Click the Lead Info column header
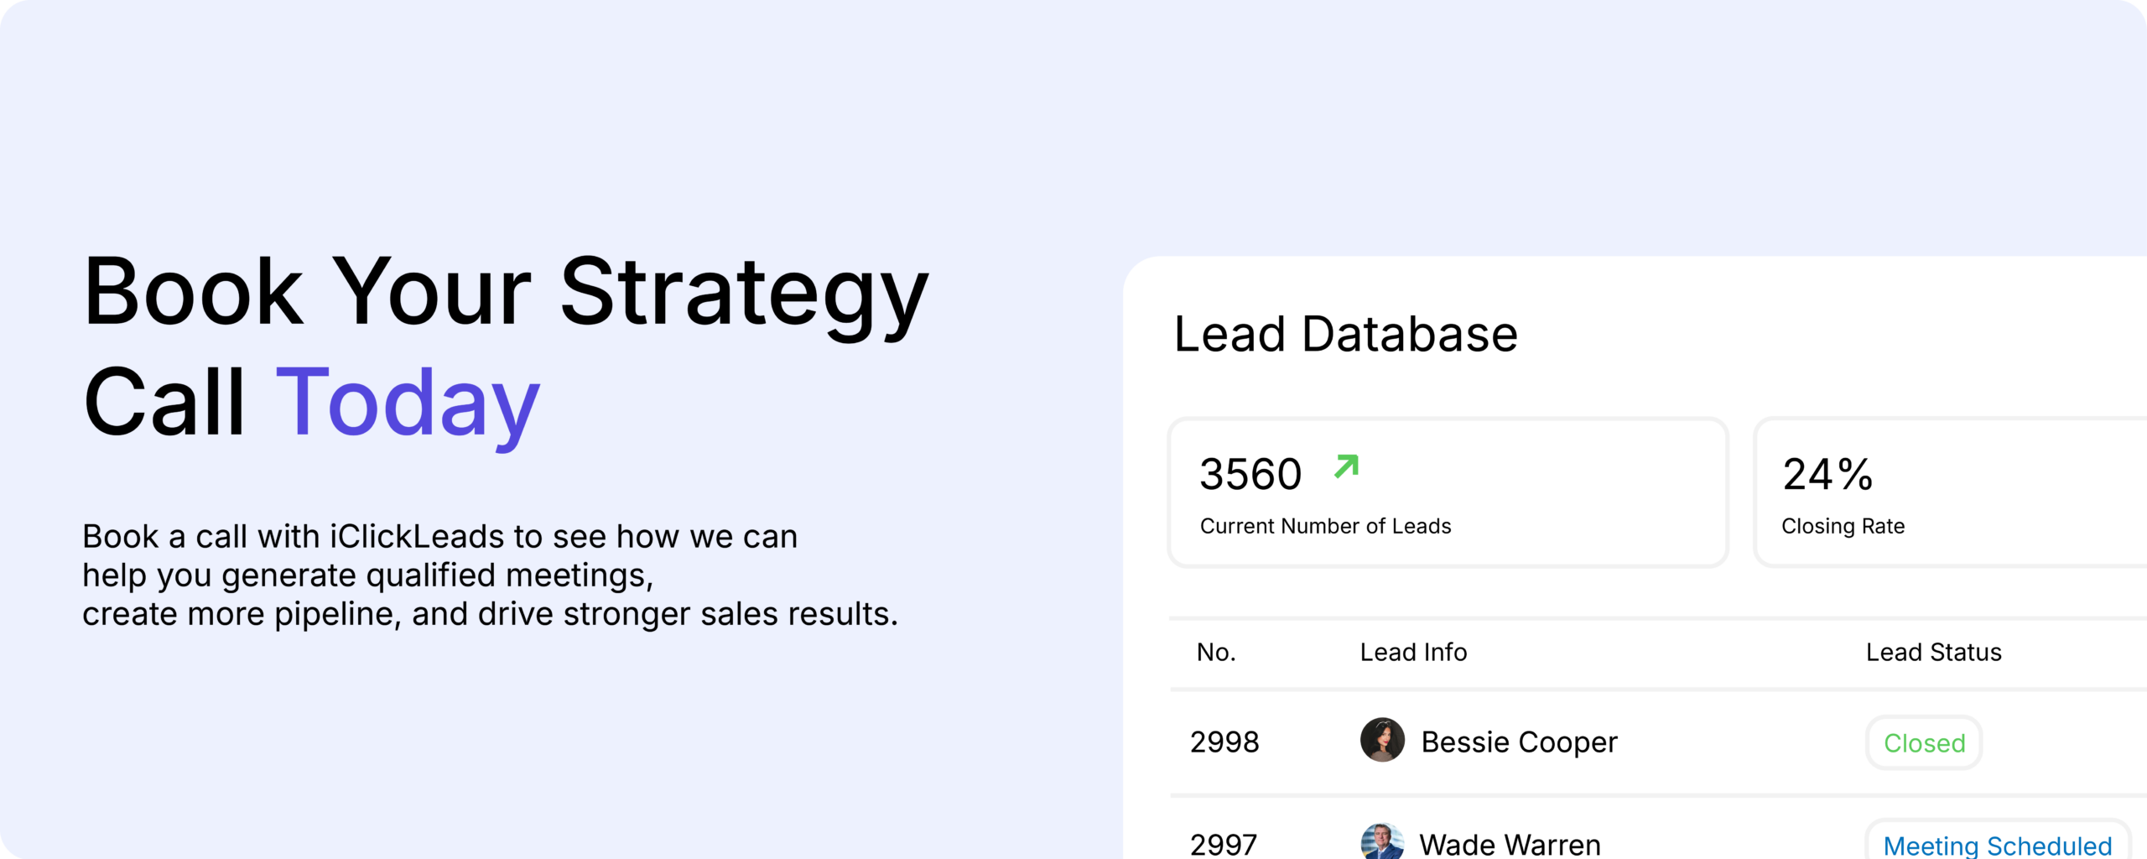The height and width of the screenshot is (859, 2147). point(1413,653)
